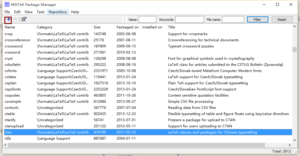Sort by the Title column header
300x156 pixels.
229,27
